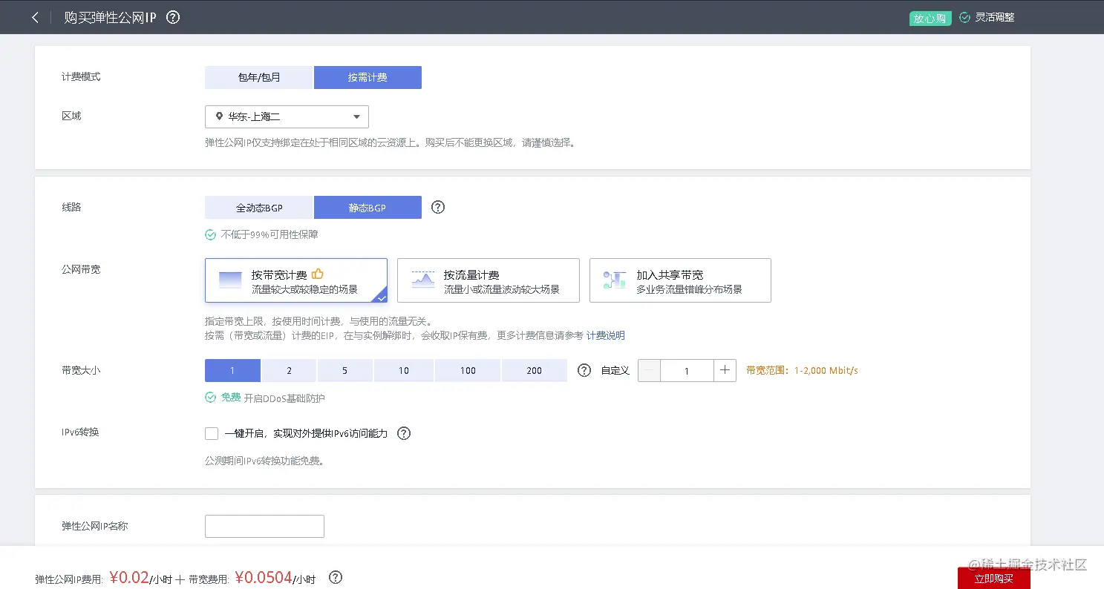Screen dimensions: 1104x589
Task: Click 一键开启，实现对外提供IPv6访问能力 label
Action: point(306,433)
